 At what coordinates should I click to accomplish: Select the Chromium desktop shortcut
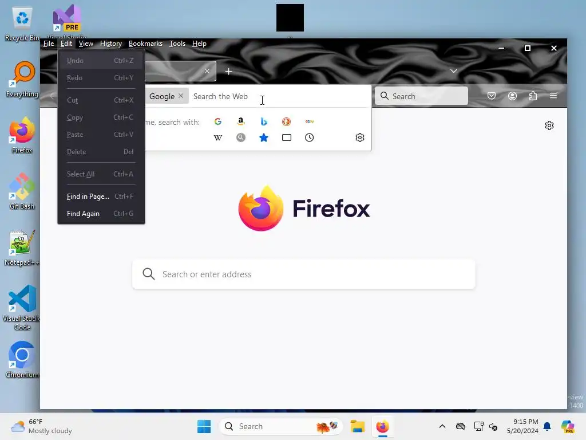click(x=22, y=360)
